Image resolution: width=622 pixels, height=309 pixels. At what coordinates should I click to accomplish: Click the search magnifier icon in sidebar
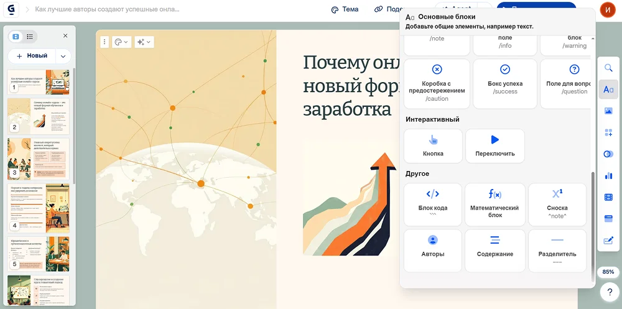[608, 68]
